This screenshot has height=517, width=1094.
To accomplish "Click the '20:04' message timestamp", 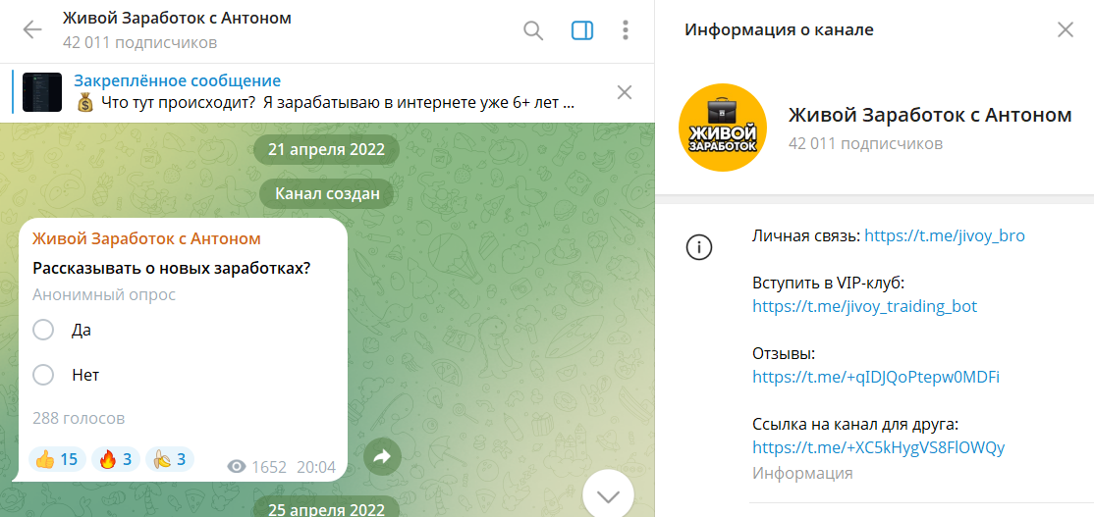I will (x=316, y=467).
